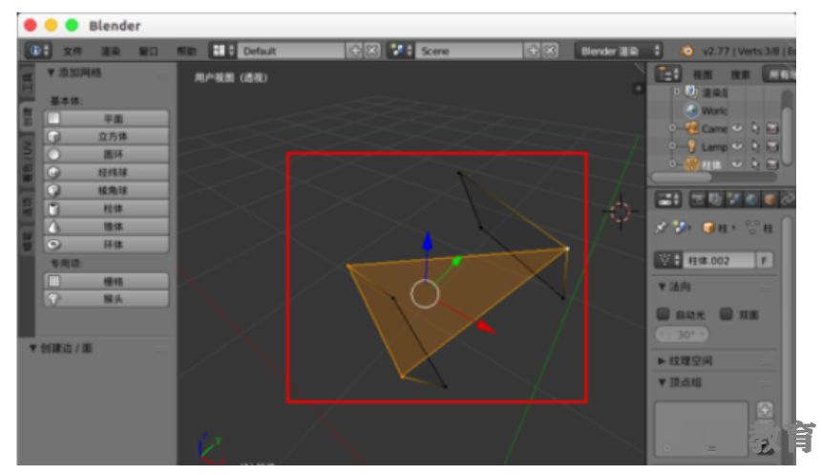822x475 pixels.
Task: Open the Outliner 搜索 menu
Action: pos(740,75)
